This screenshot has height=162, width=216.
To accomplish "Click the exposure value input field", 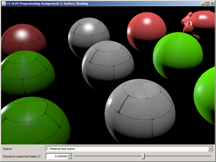I will tap(57, 156).
